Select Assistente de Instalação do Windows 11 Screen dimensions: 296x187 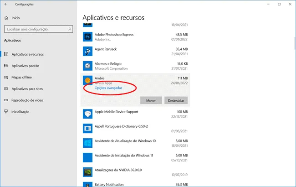click(x=124, y=156)
